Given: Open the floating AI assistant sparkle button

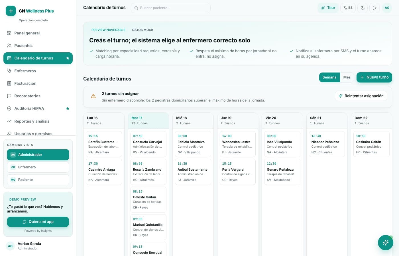Looking at the screenshot, I should coord(385,243).
